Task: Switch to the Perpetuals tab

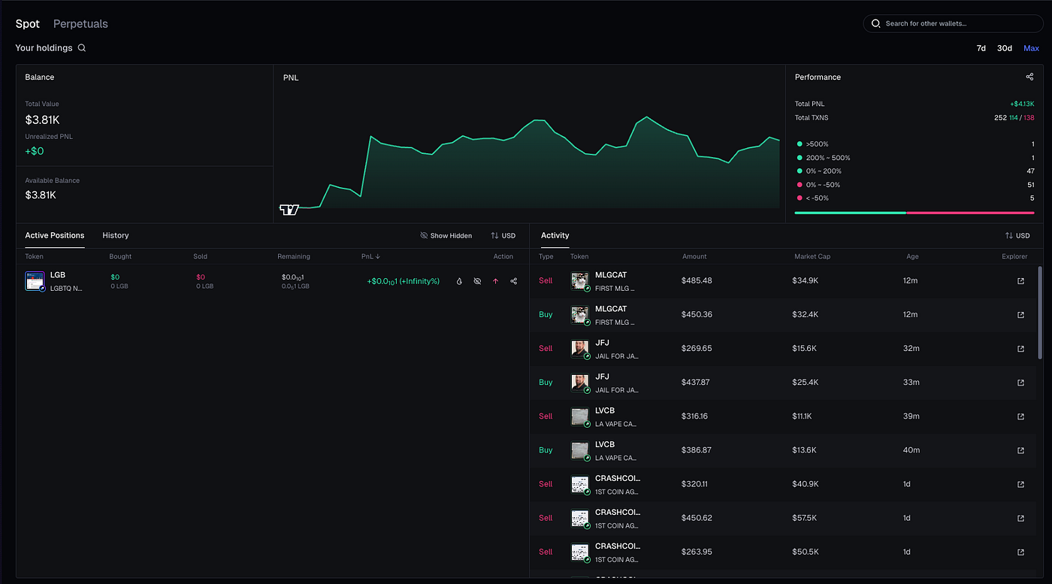Action: (80, 23)
